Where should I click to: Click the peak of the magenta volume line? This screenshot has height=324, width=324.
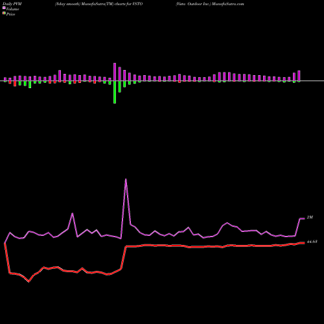126,179
